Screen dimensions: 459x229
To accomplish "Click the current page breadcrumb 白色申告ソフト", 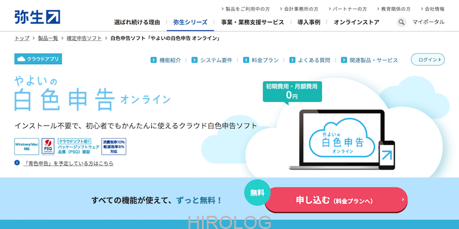I will tap(165, 38).
